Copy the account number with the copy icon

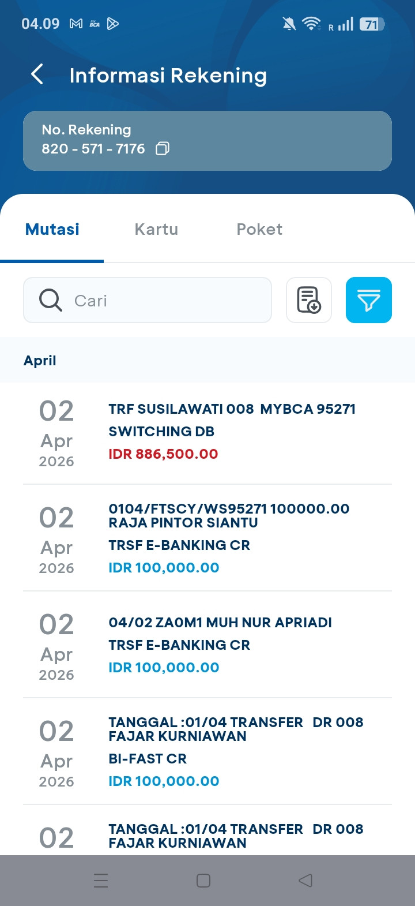point(163,149)
